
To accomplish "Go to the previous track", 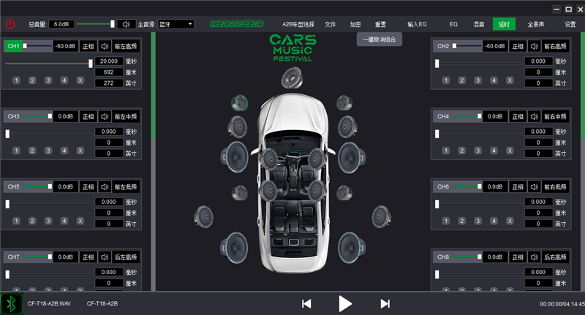I will click(306, 304).
